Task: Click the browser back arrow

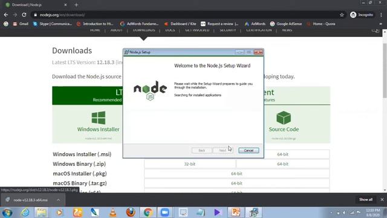Action: 6,15
